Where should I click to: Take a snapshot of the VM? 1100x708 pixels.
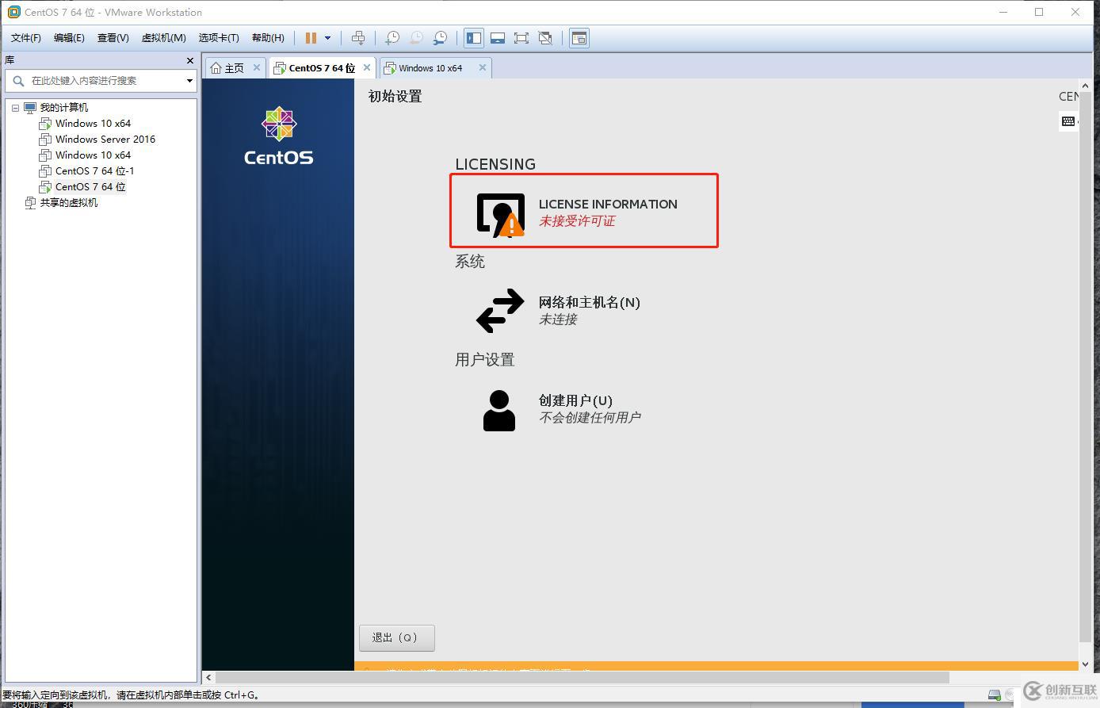pyautogui.click(x=392, y=38)
